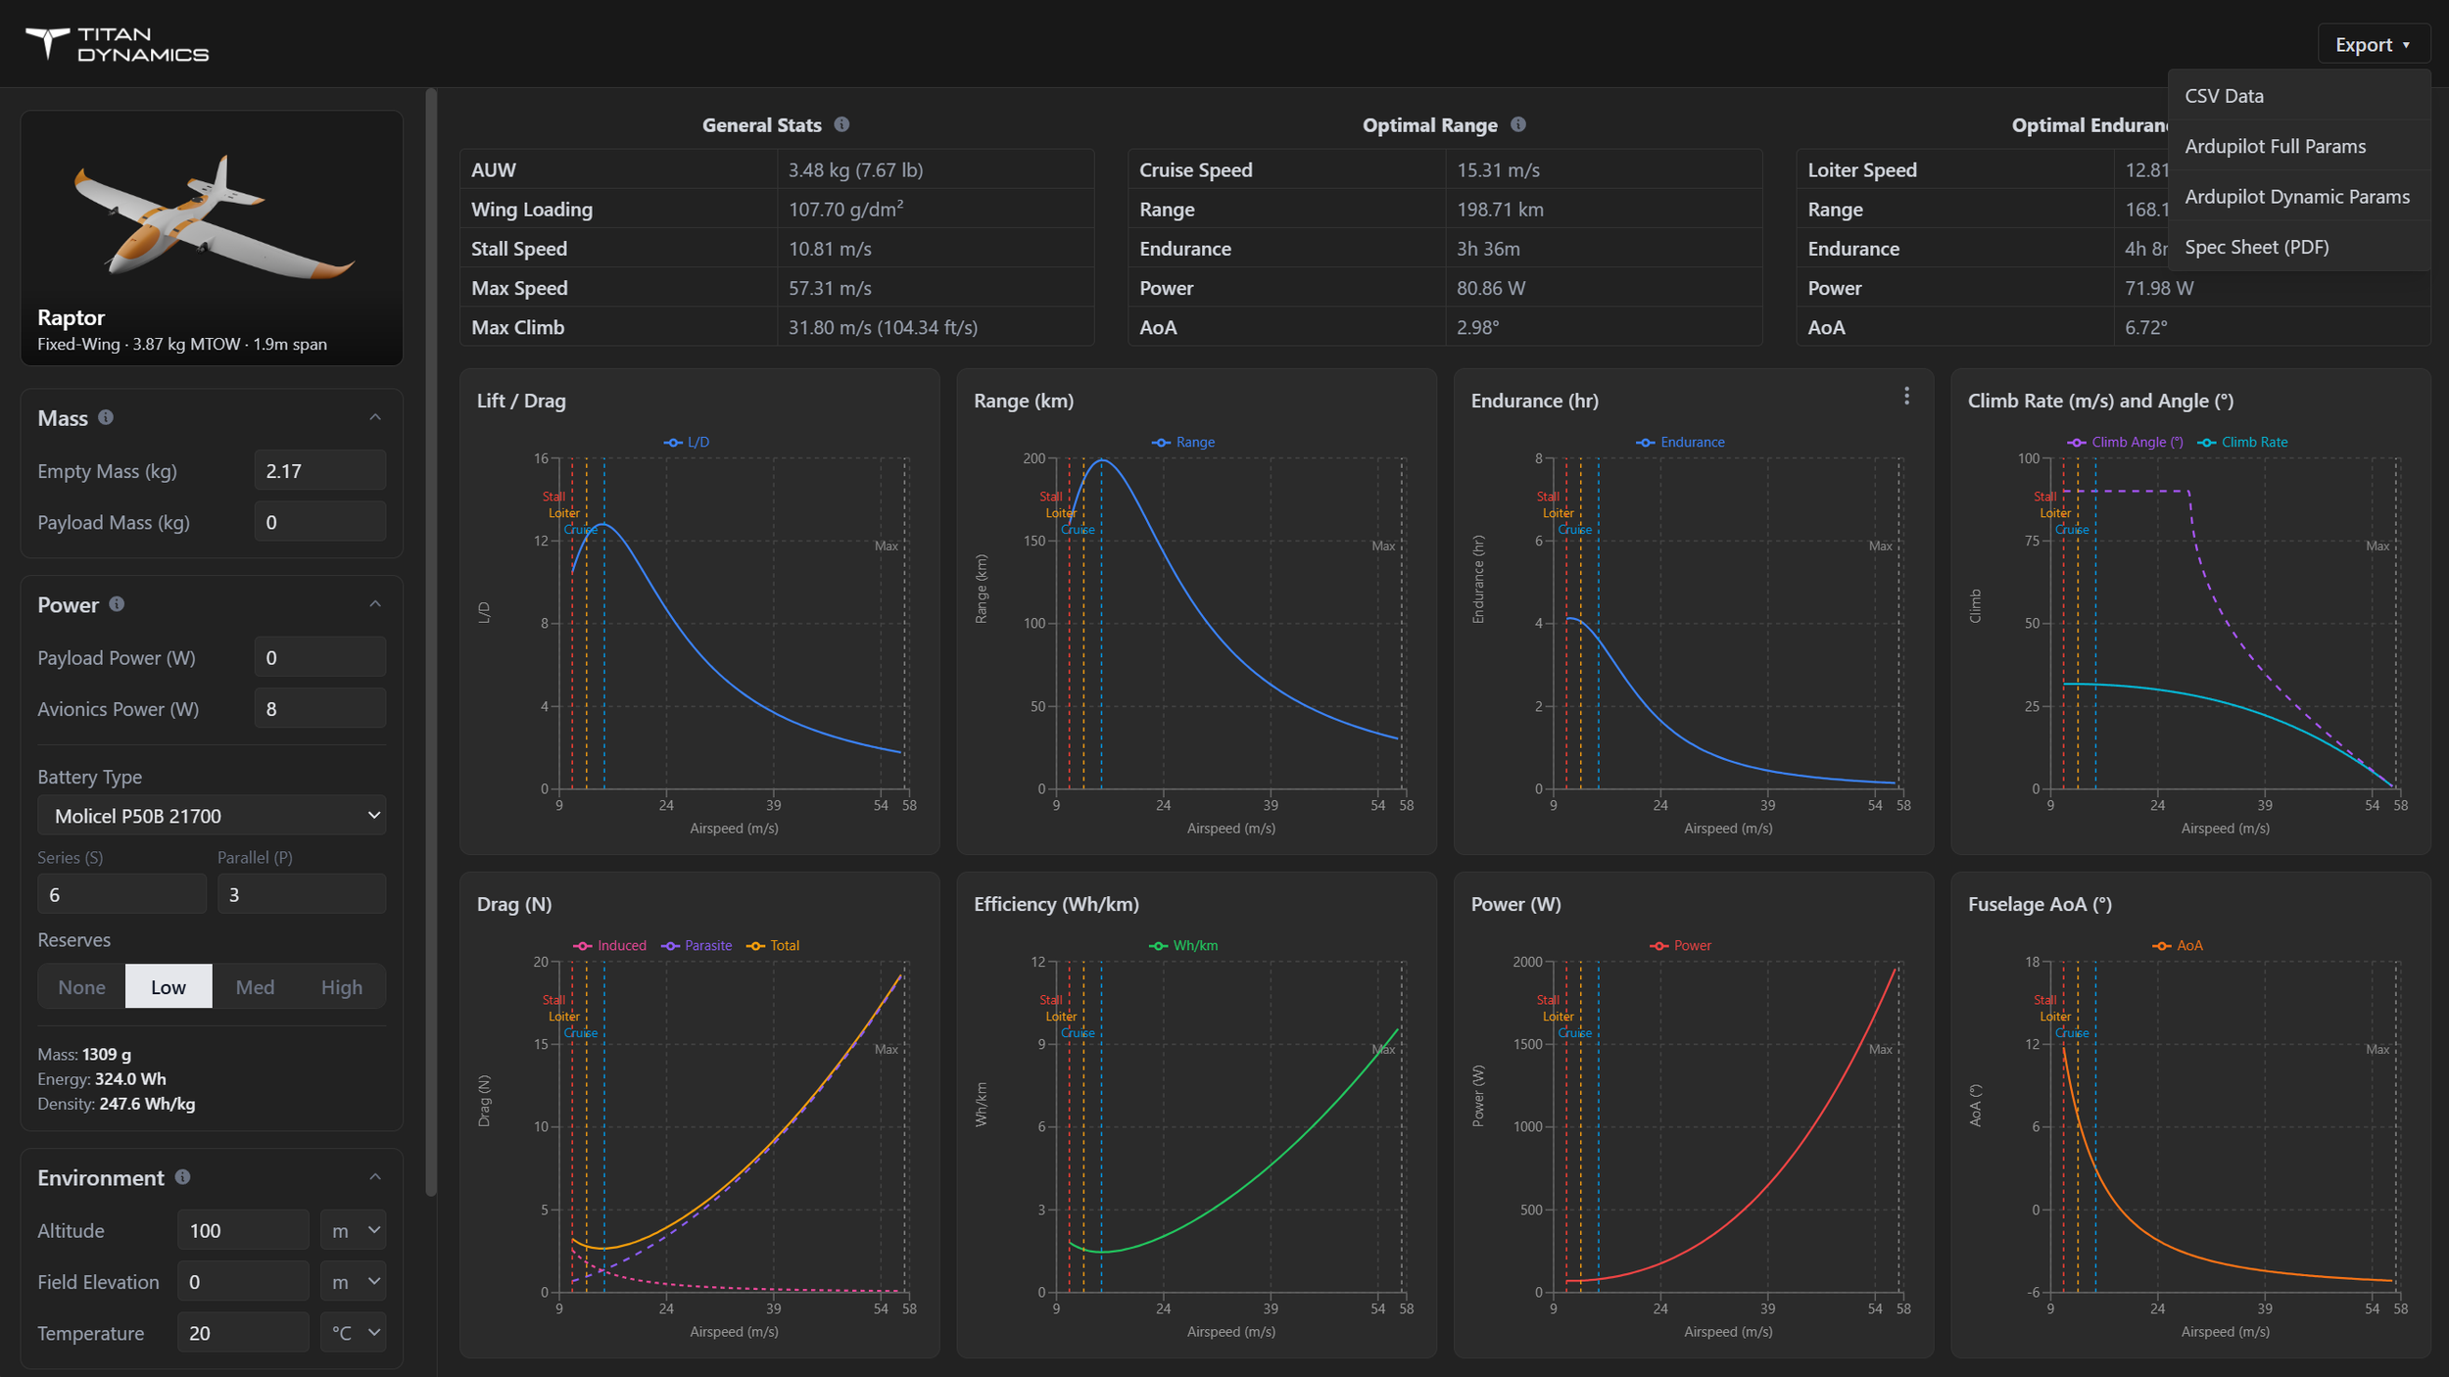The height and width of the screenshot is (1377, 2449).
Task: Click the 57.31 m/s max speed value
Action: click(830, 289)
